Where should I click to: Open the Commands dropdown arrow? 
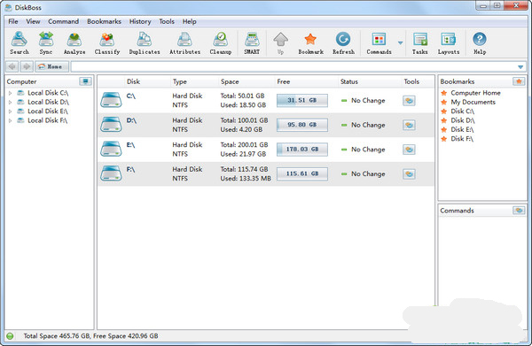click(x=401, y=43)
